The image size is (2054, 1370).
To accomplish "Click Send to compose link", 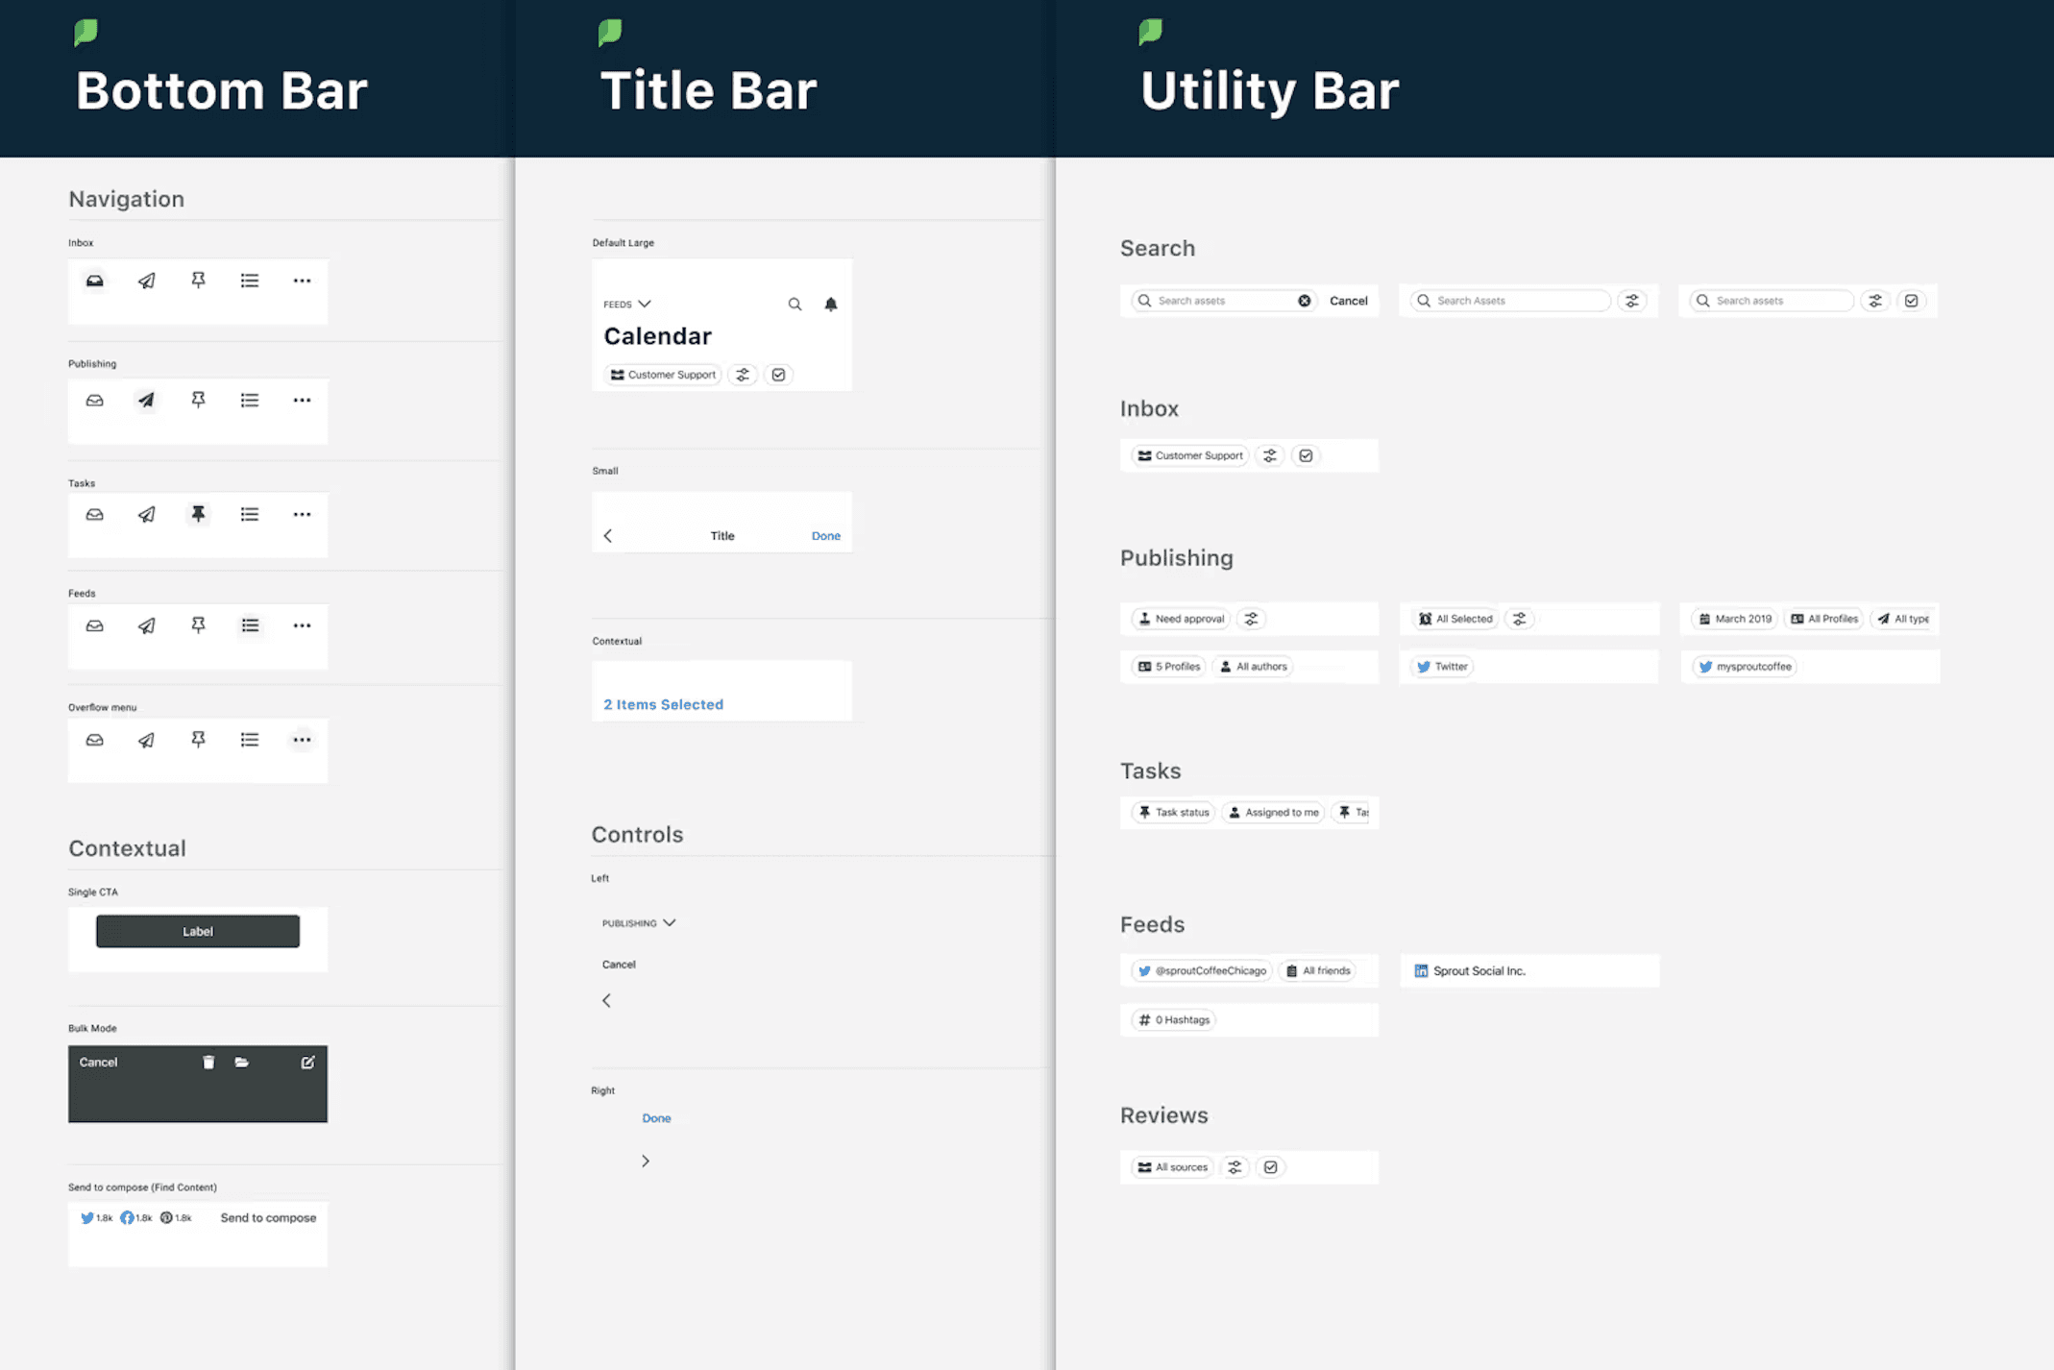I will click(268, 1217).
